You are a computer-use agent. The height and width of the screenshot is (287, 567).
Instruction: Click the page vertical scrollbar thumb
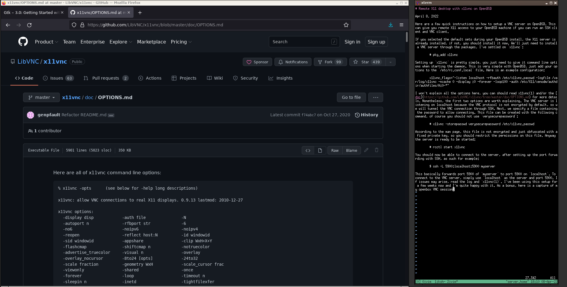click(x=407, y=37)
